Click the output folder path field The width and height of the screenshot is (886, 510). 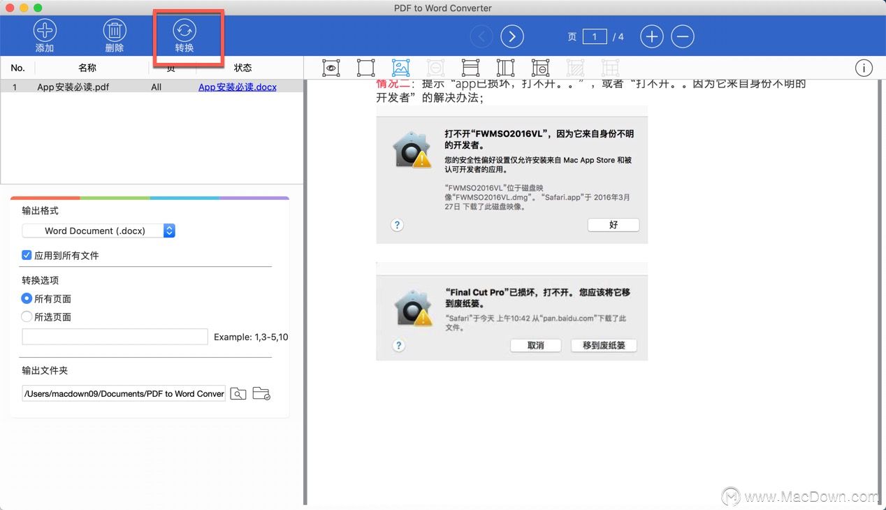click(x=124, y=393)
